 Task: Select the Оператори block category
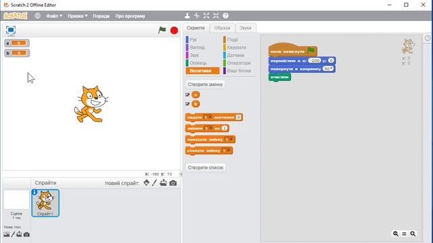[240, 63]
